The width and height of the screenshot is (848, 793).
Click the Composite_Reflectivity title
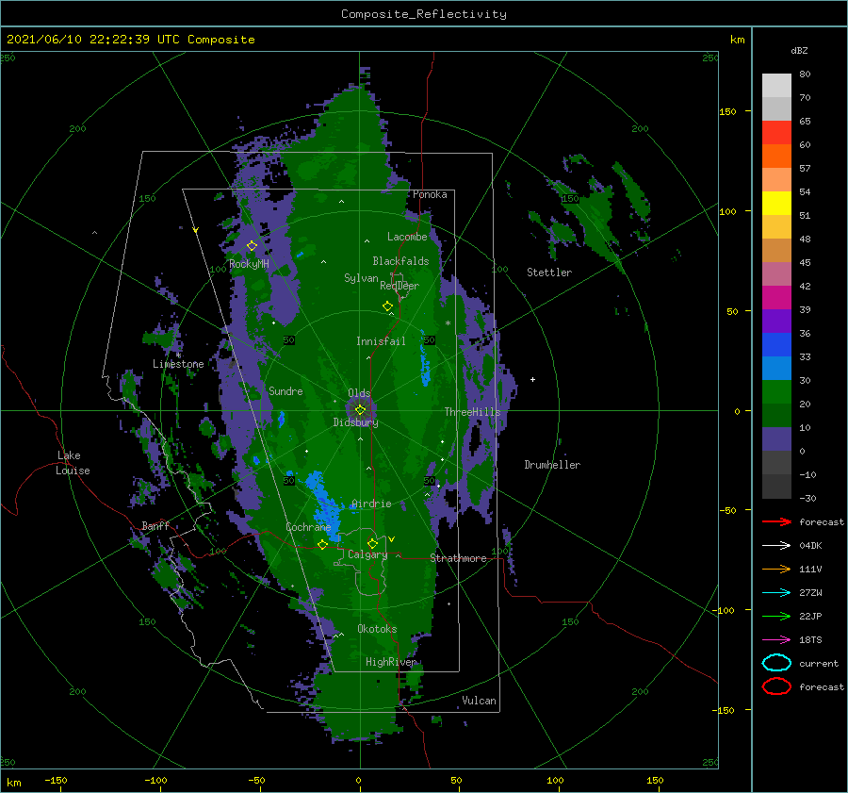pos(424,14)
